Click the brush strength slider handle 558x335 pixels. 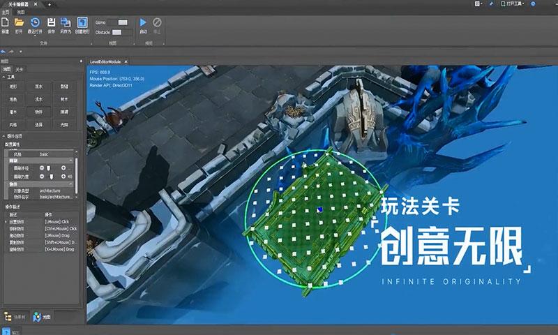click(52, 177)
